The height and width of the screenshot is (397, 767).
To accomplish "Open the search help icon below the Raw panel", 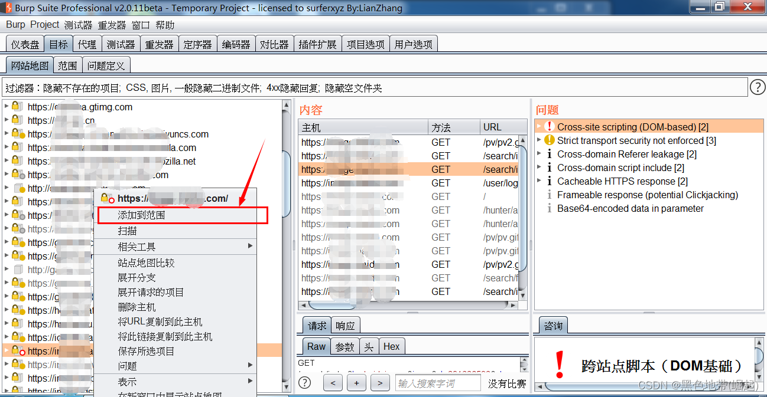I will click(x=305, y=383).
